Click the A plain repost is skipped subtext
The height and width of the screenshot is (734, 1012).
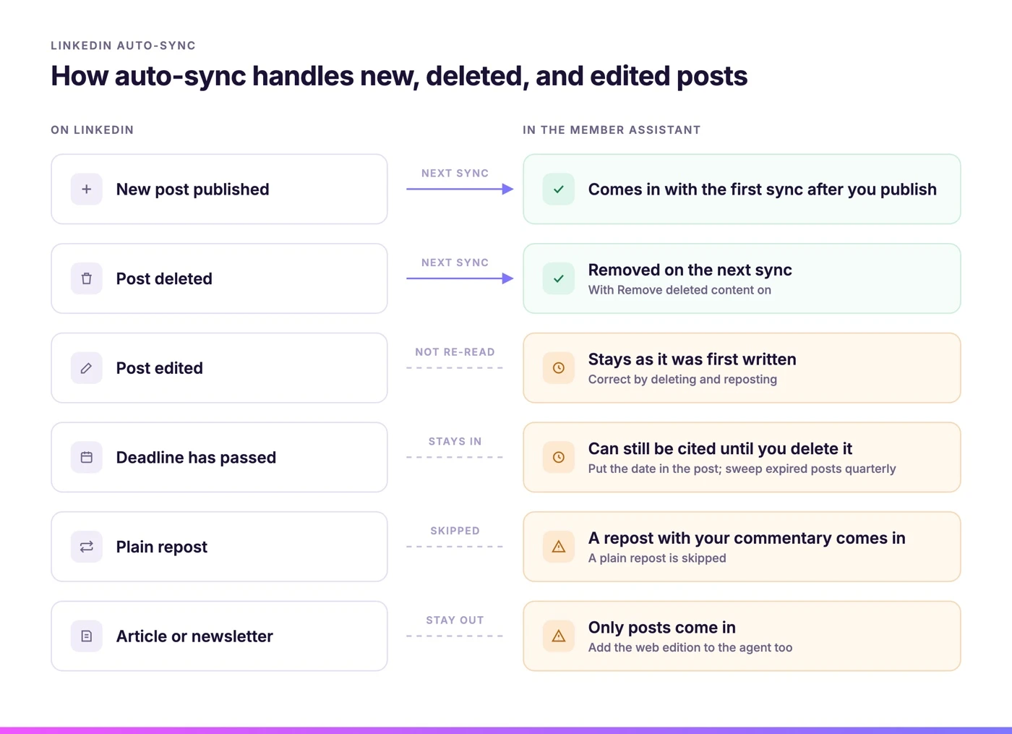pyautogui.click(x=657, y=558)
